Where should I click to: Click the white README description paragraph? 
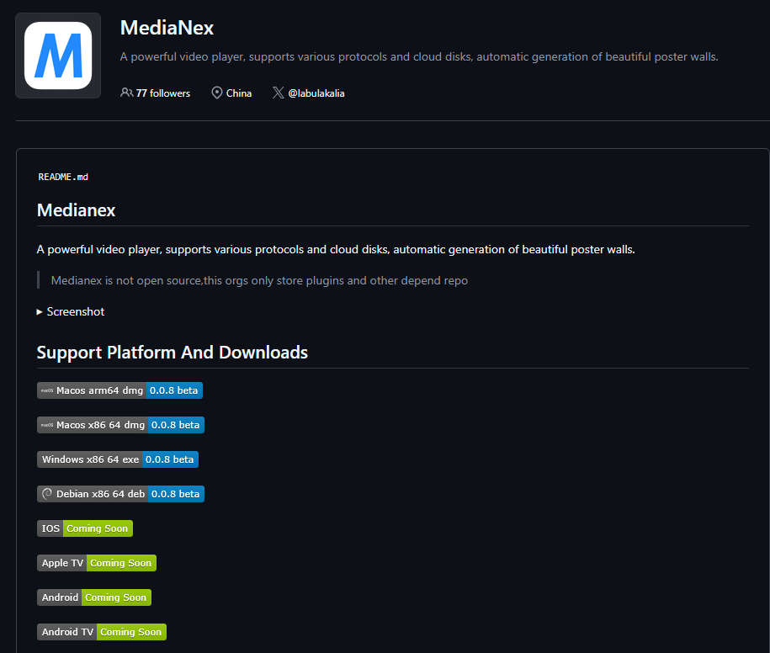[336, 250]
